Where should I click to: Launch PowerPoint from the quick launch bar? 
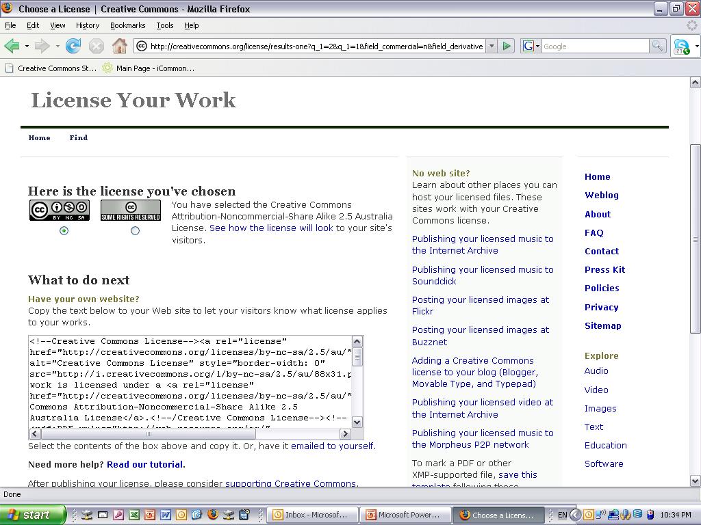pos(150,515)
